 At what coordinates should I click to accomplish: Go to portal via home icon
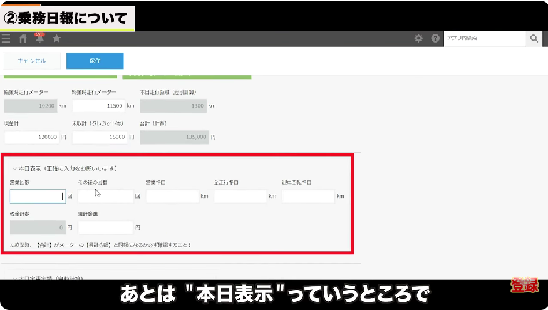23,39
